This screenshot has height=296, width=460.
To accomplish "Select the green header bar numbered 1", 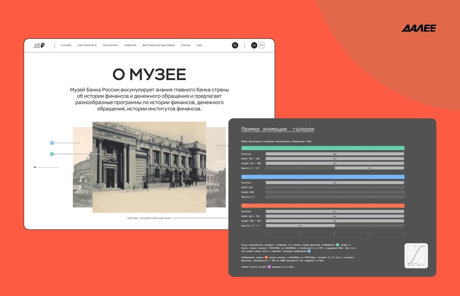I will click(323, 148).
